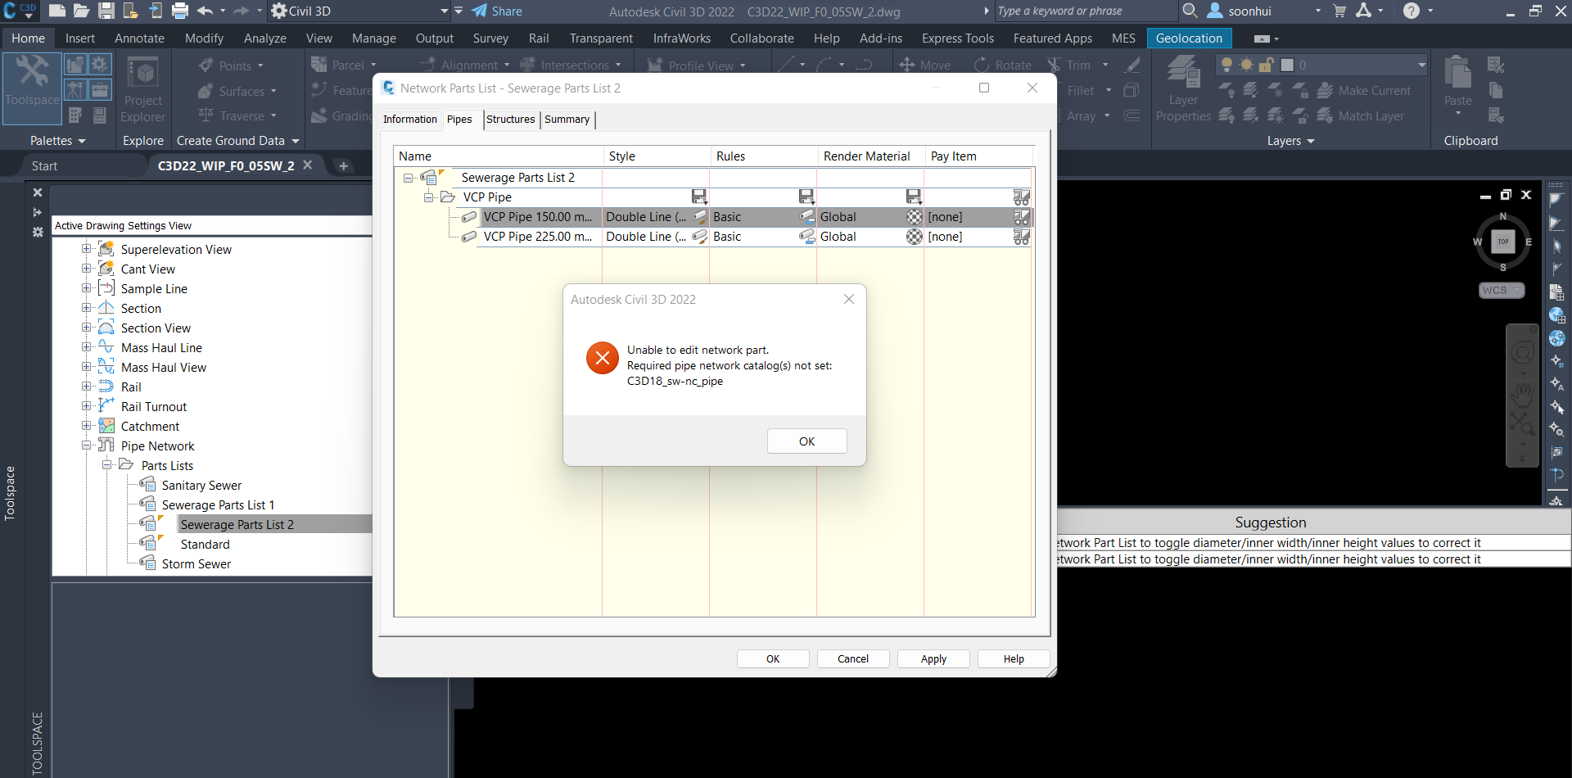Collapse Sewerage Parts List 2 root node
Image resolution: width=1572 pixels, height=778 pixels.
[408, 178]
